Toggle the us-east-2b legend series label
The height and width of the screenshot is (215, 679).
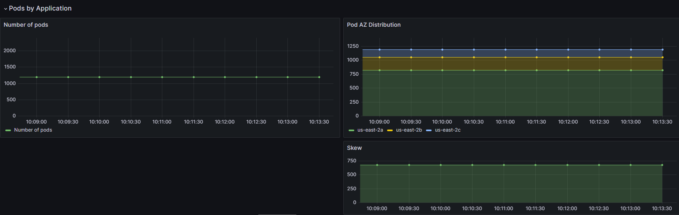409,130
